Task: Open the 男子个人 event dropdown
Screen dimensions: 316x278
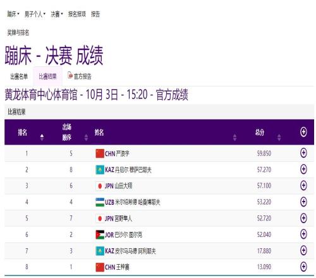Action: point(35,14)
